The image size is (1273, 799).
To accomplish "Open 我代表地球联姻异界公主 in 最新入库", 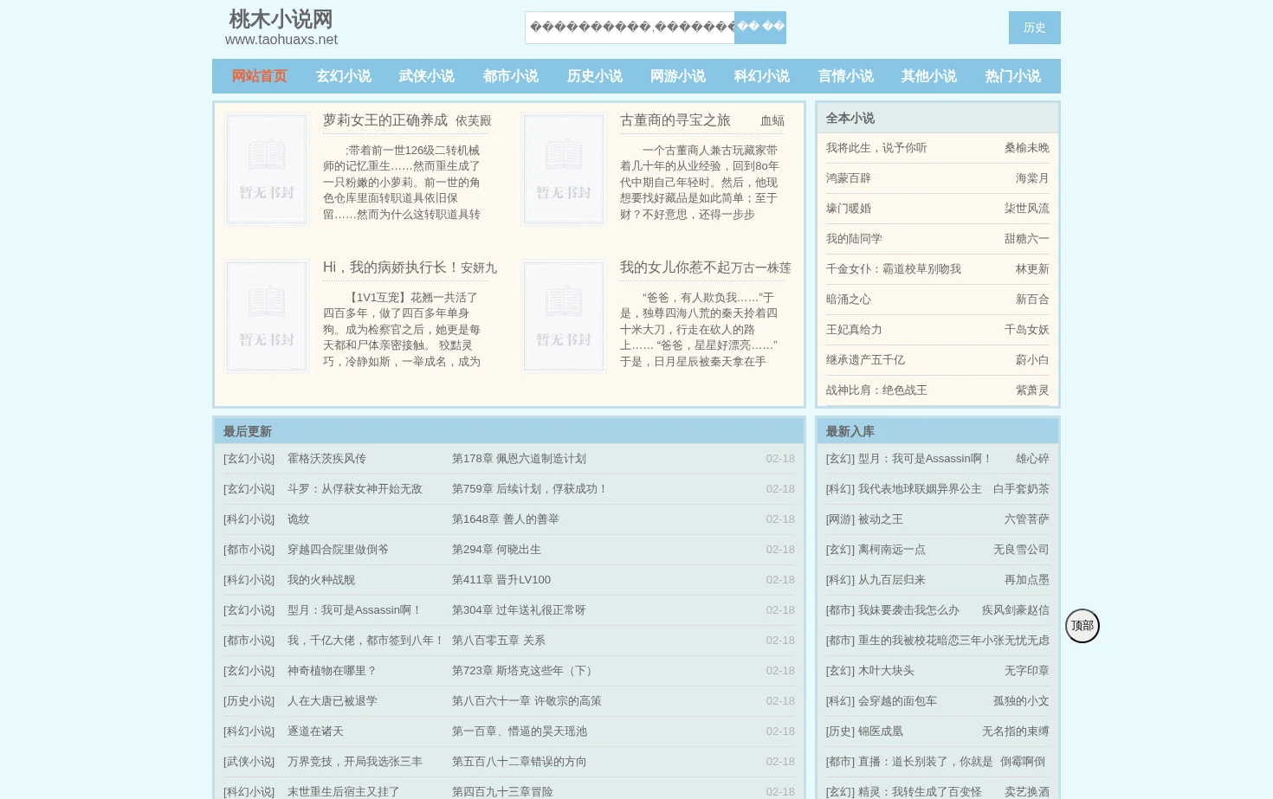I will [x=920, y=489].
